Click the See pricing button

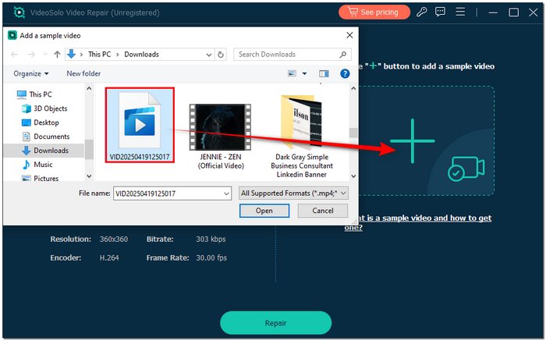click(374, 12)
